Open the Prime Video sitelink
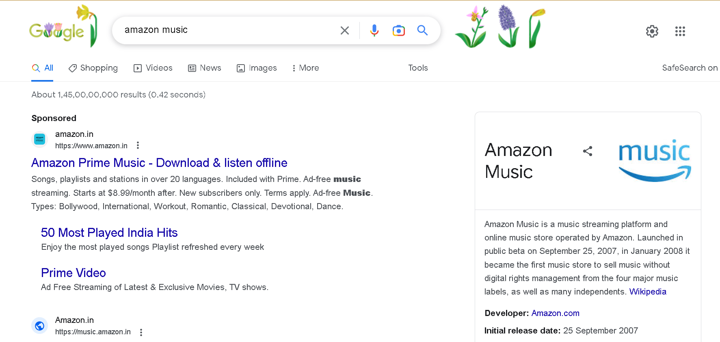 pyautogui.click(x=74, y=273)
